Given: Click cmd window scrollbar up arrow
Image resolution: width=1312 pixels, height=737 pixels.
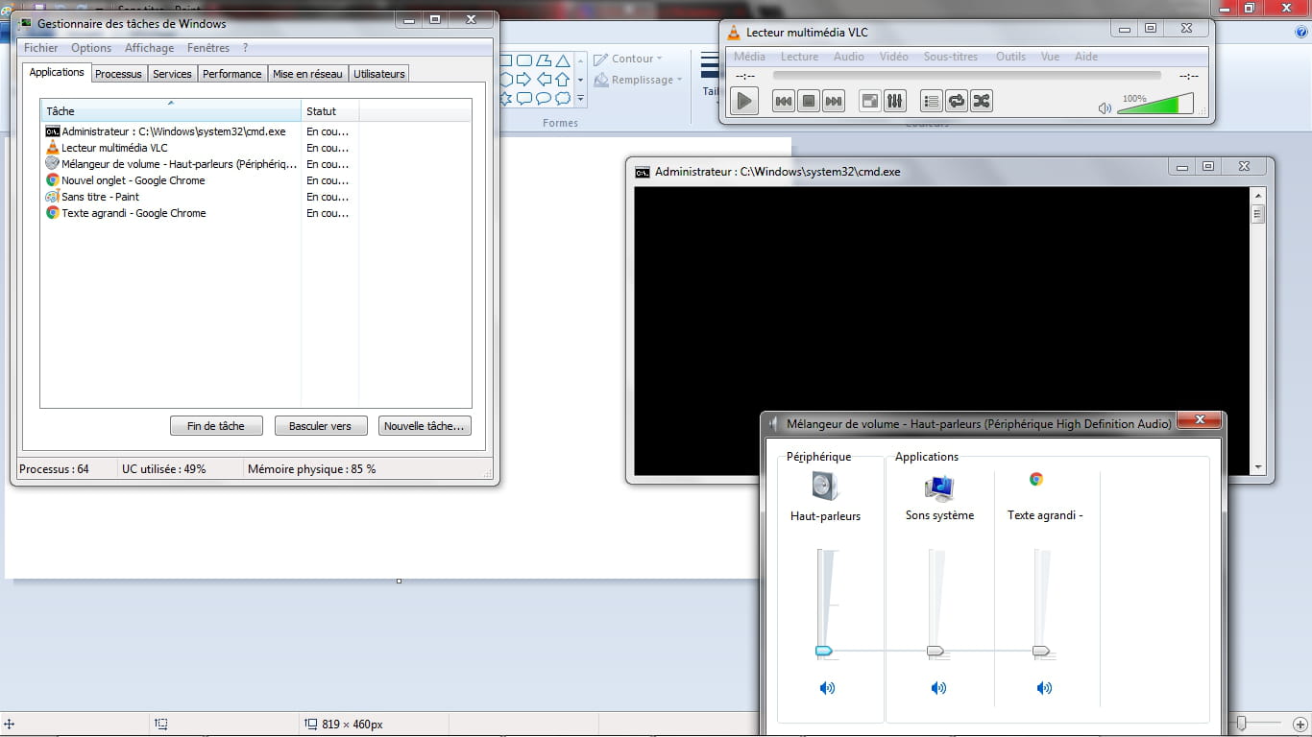Looking at the screenshot, I should [x=1258, y=195].
